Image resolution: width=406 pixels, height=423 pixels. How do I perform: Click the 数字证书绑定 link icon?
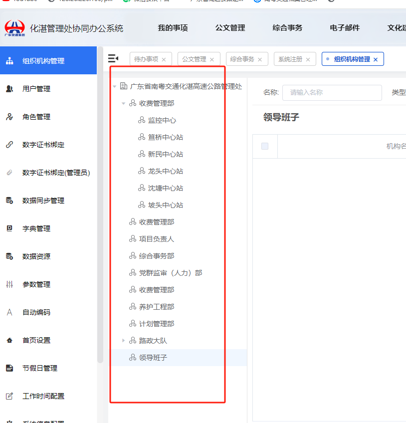(9, 145)
